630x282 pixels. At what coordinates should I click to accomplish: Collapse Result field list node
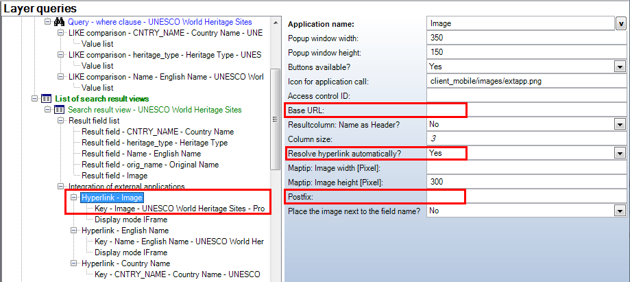(x=60, y=120)
